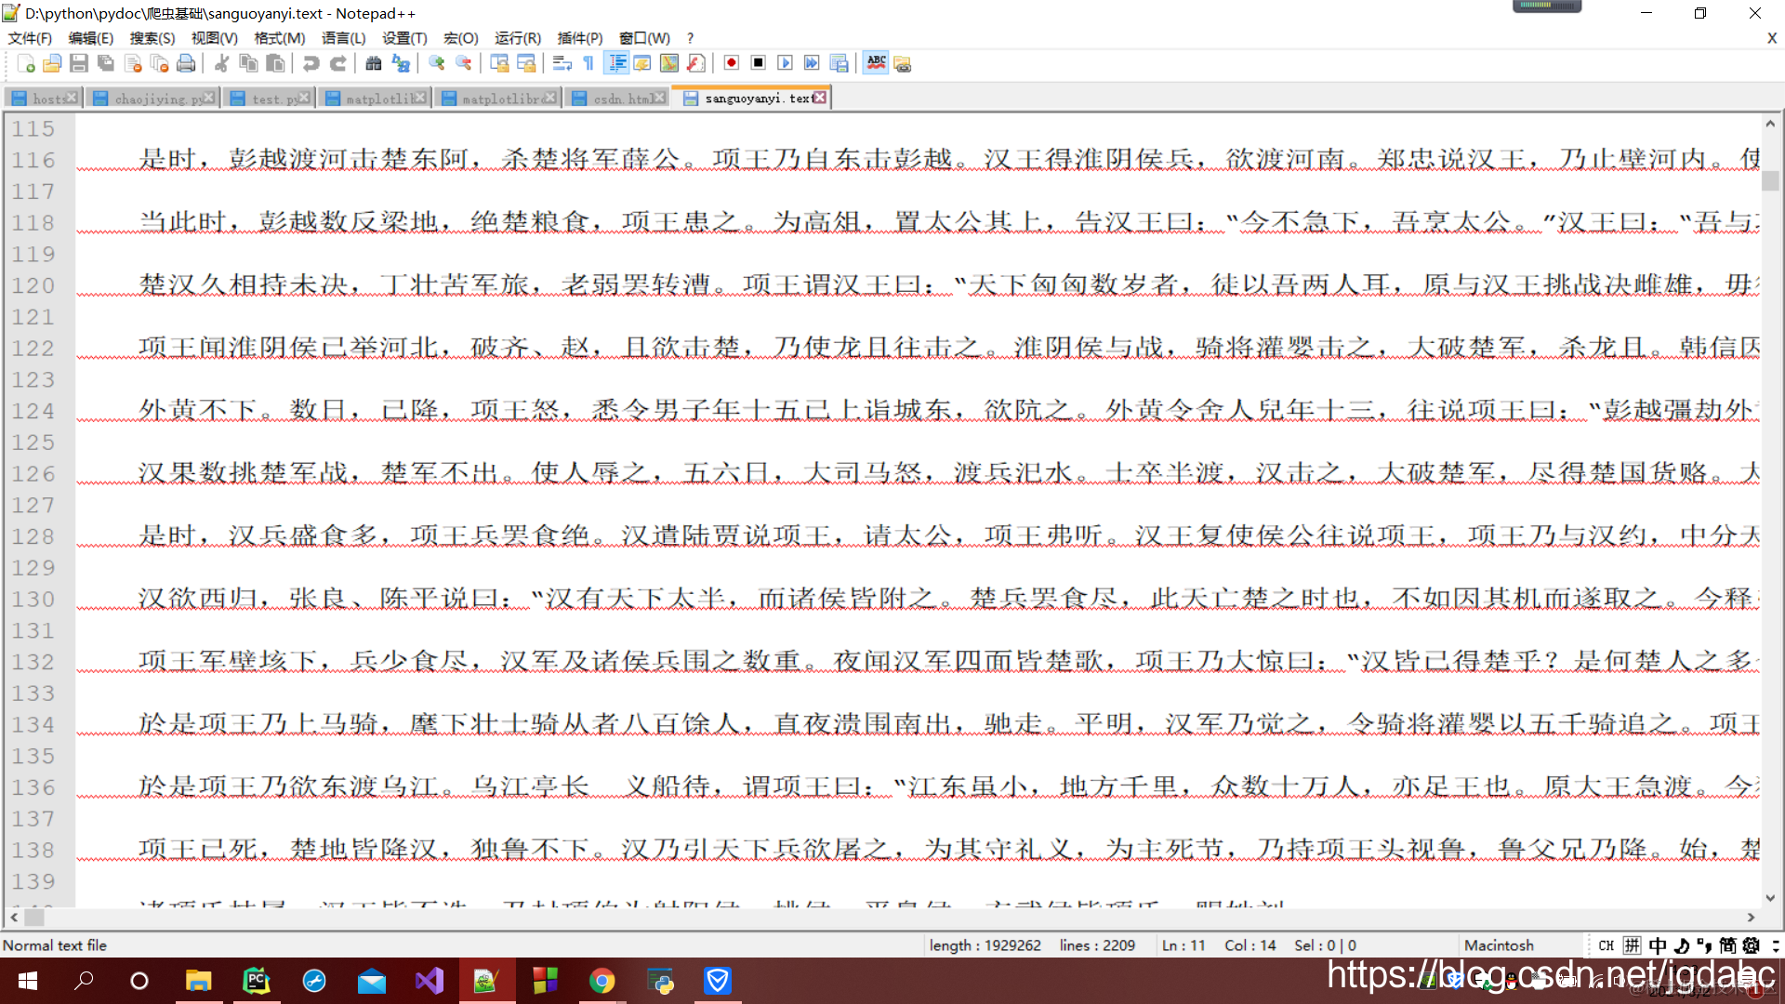Click the New file toolbar icon

click(x=26, y=63)
